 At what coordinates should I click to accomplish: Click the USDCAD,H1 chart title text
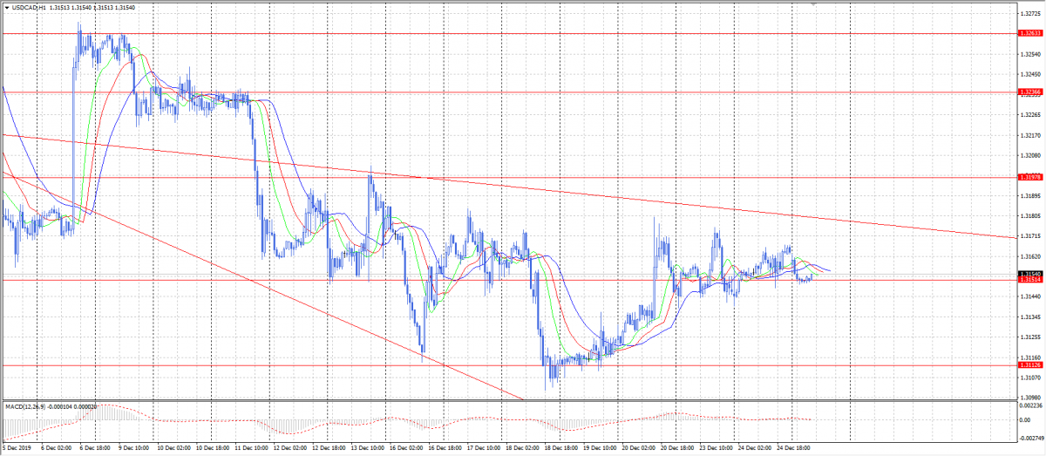coord(29,7)
